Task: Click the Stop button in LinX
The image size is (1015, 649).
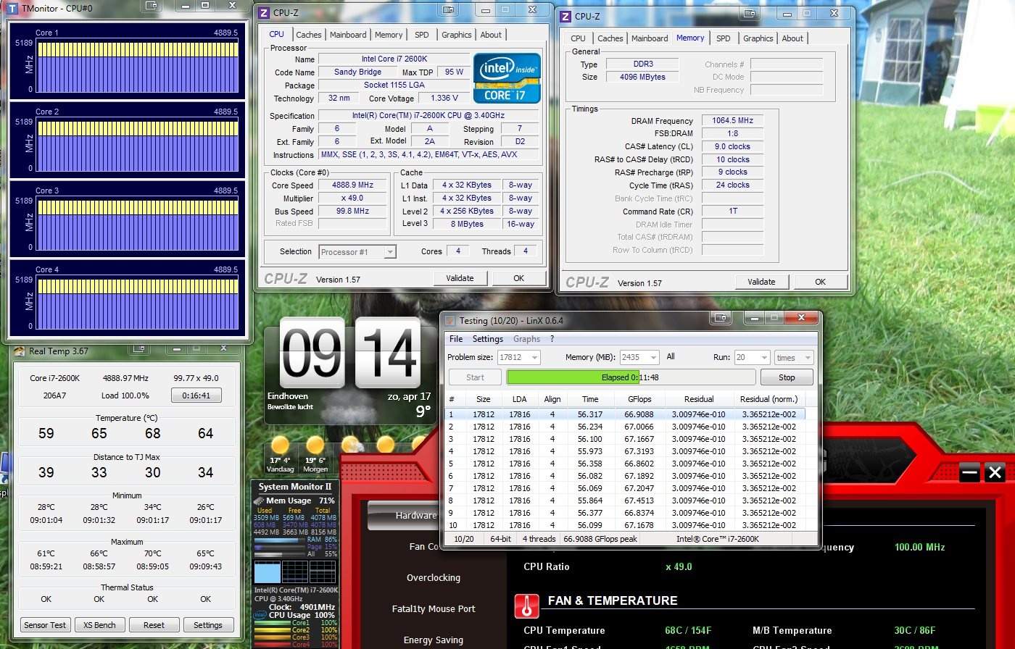Action: [787, 377]
